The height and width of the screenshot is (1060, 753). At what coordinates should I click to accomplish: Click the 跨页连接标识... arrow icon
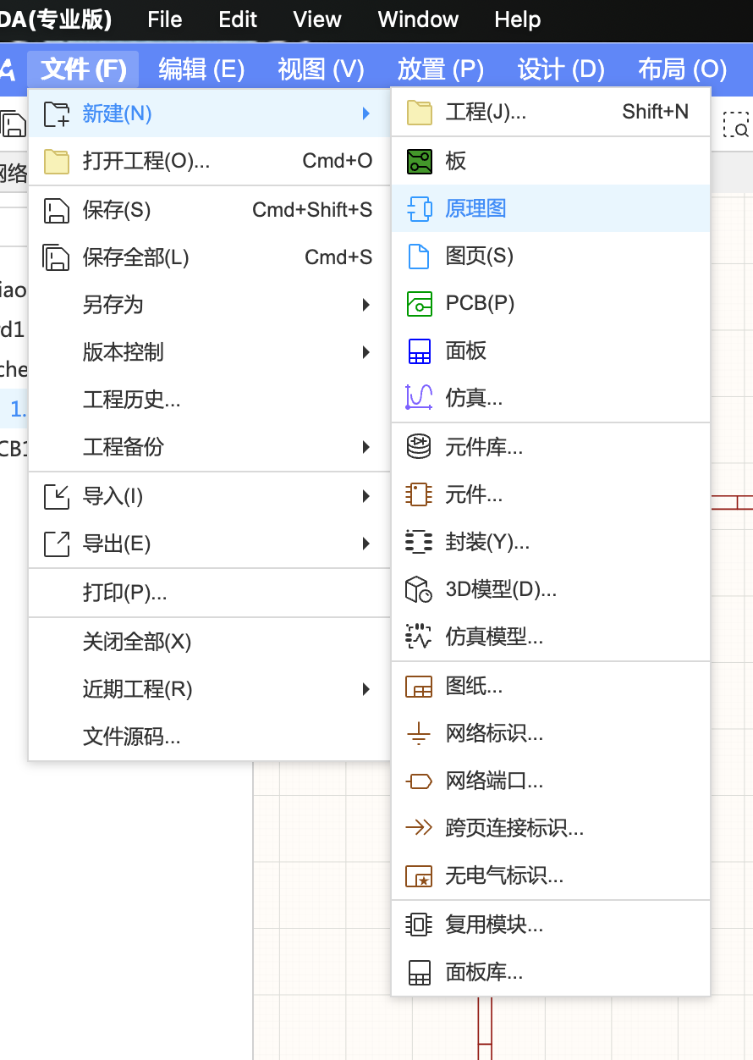pyautogui.click(x=419, y=828)
